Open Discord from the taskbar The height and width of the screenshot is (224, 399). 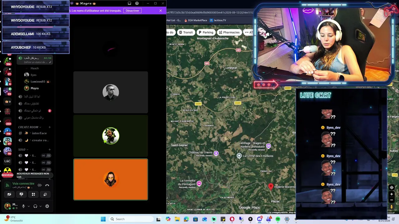pyautogui.click(x=259, y=219)
